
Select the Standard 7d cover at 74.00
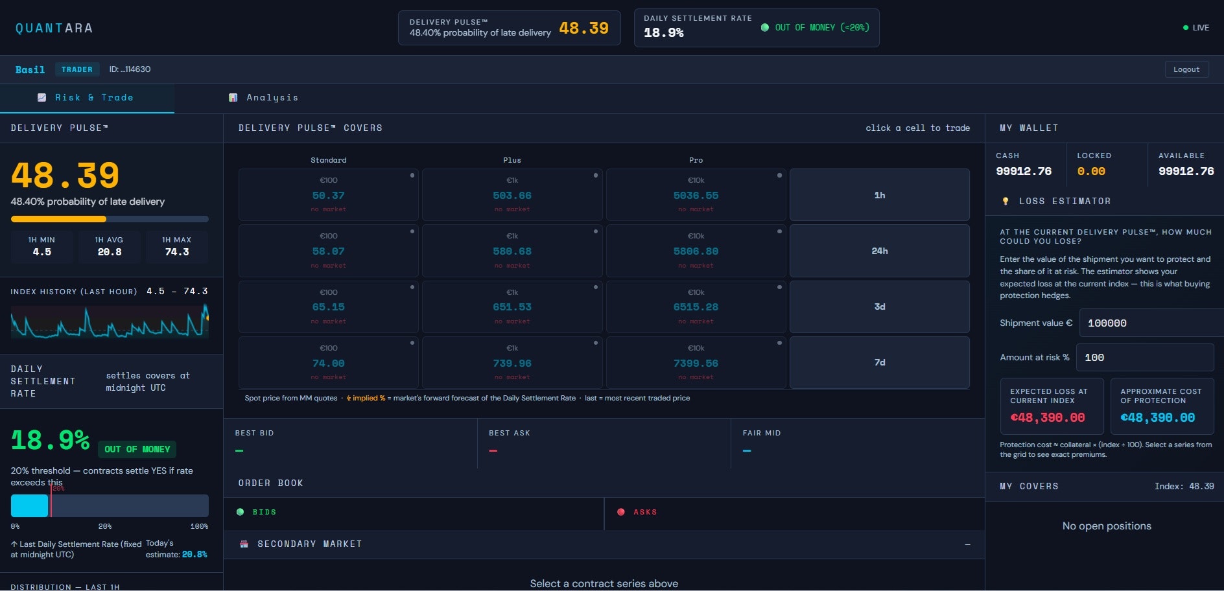tap(329, 363)
